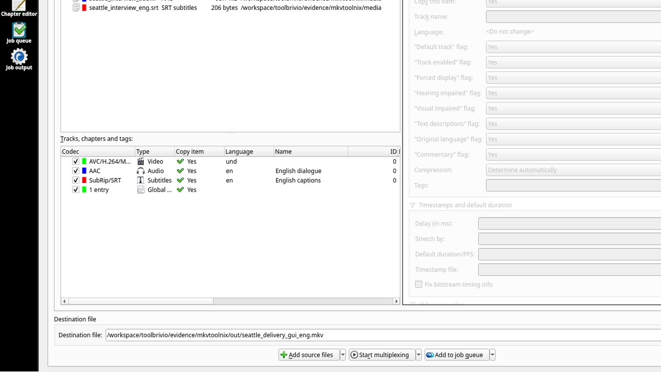Click the Destination file path field
Image resolution: width=661 pixels, height=372 pixels.
click(x=383, y=335)
